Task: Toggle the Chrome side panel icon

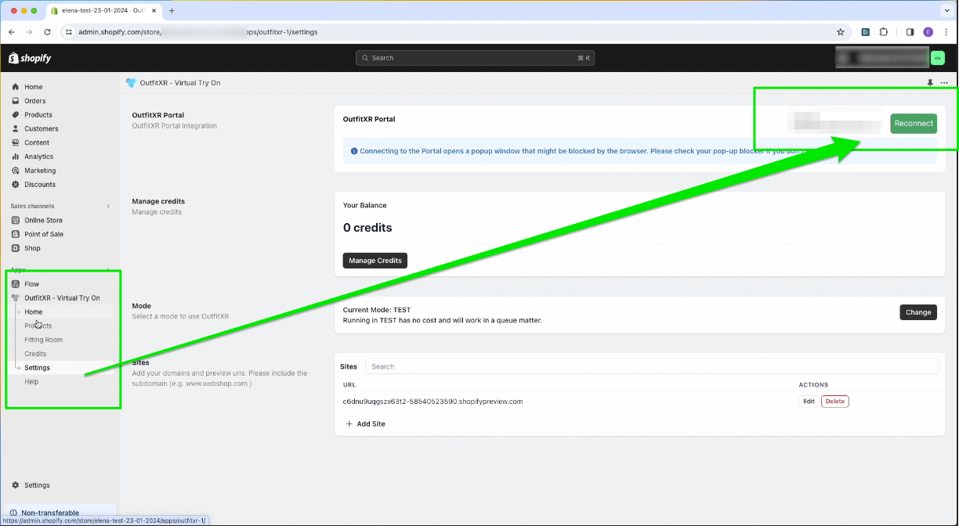Action: tap(910, 32)
